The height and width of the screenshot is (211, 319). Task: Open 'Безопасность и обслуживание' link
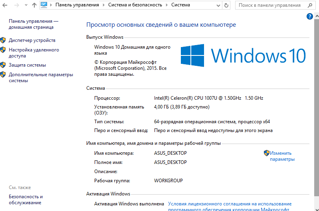tap(26, 199)
